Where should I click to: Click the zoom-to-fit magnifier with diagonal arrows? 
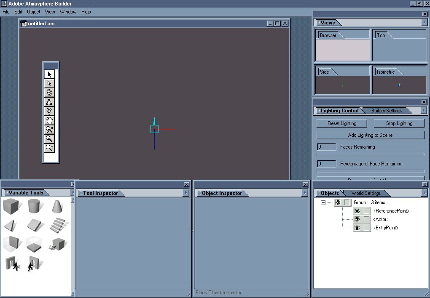click(x=49, y=130)
